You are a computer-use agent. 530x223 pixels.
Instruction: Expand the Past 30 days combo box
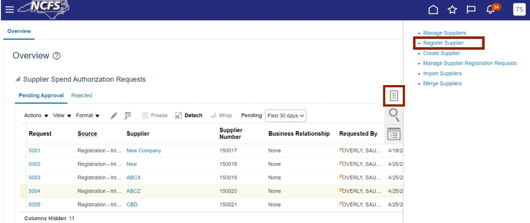286,116
